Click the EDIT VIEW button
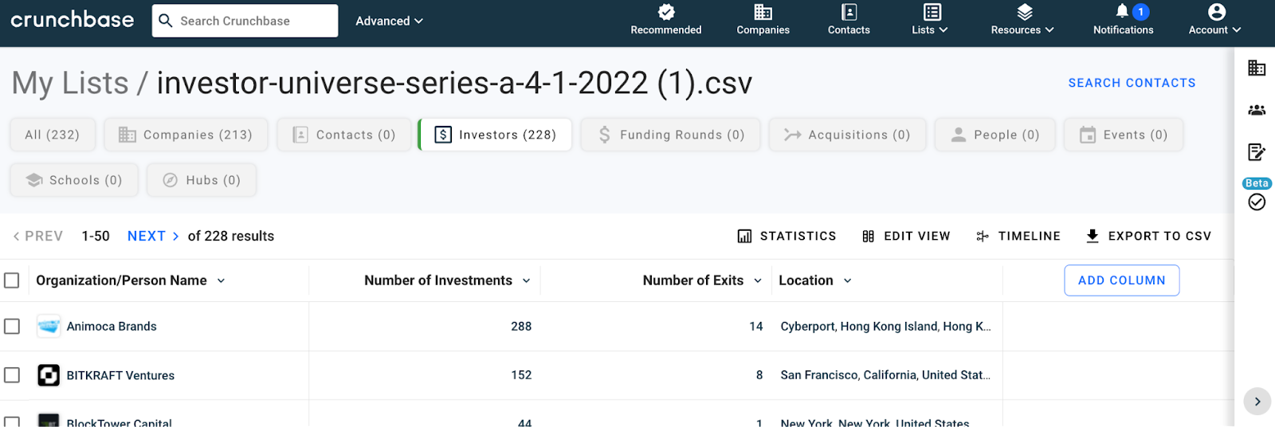The image size is (1275, 427). (x=906, y=236)
